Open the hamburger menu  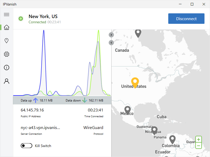click(7, 15)
